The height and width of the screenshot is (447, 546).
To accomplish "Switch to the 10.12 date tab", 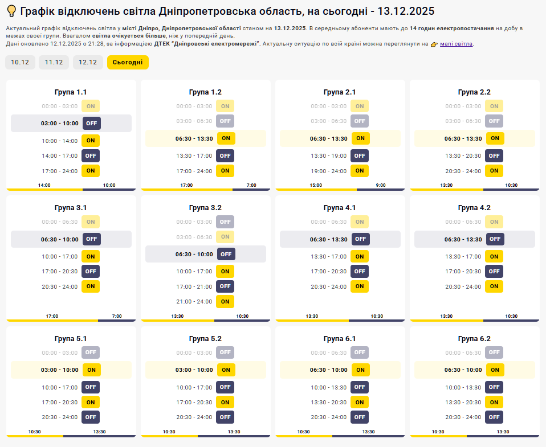I will pyautogui.click(x=20, y=63).
